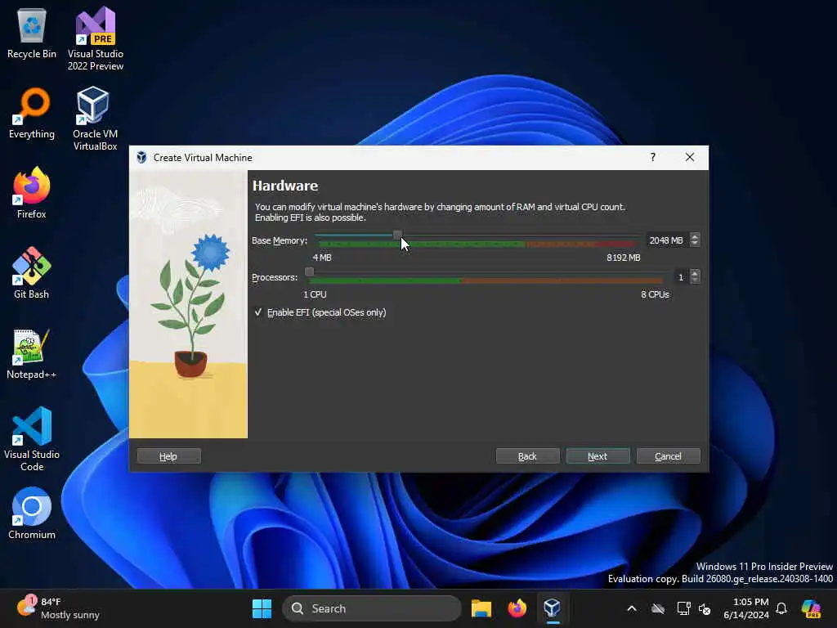
Task: Click the Base Memory 2048 MB value field
Action: (x=667, y=240)
